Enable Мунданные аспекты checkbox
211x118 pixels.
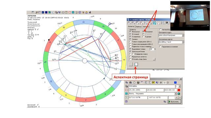[130, 57]
